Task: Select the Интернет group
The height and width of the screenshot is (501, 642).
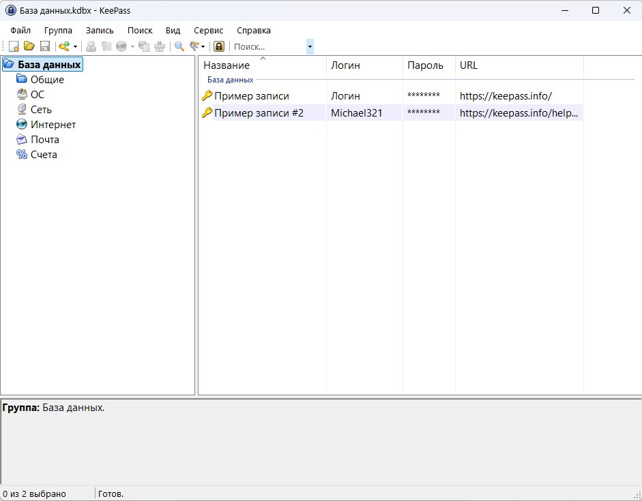Action: point(53,125)
